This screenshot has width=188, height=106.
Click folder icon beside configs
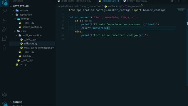click(x=18, y=19)
